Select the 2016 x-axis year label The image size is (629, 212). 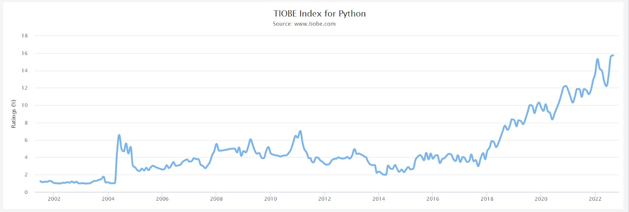(432, 199)
